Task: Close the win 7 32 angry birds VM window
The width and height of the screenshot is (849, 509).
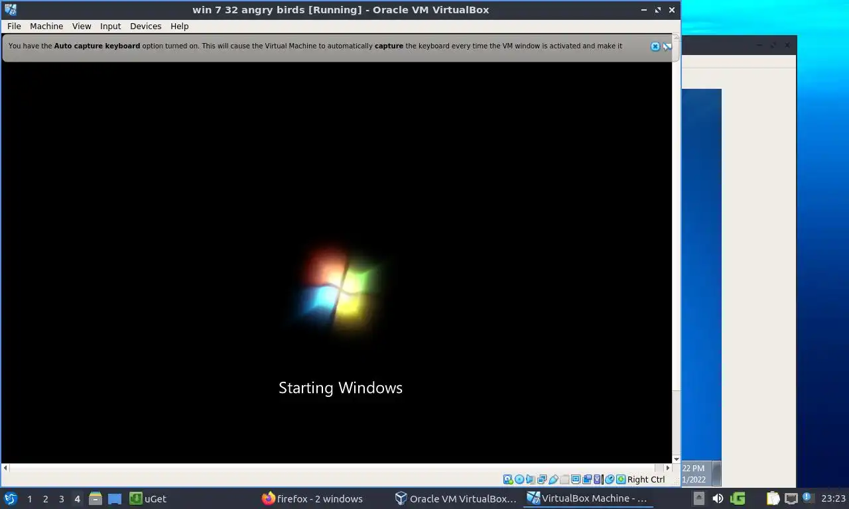Action: coord(672,10)
